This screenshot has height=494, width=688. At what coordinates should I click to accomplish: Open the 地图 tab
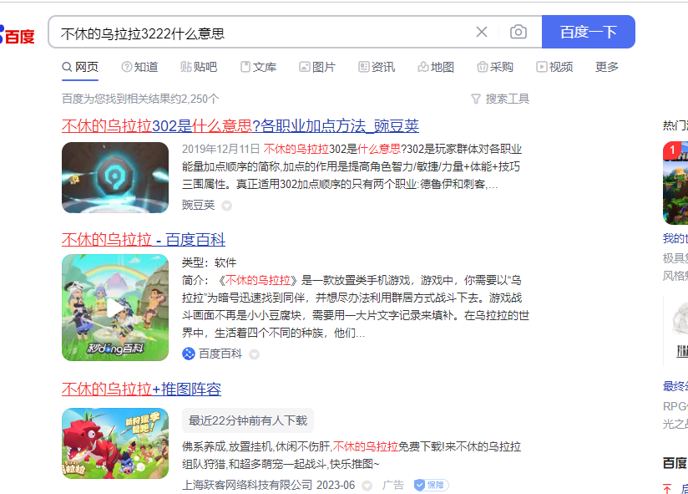click(x=436, y=67)
